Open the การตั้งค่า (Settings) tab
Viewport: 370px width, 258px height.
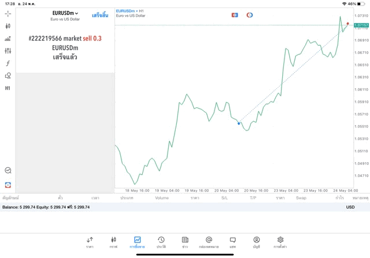point(280,242)
